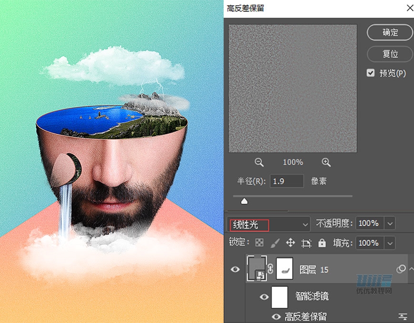414x323 pixels.
Task: Open the 线性光 blend mode dropdown
Action: tap(269, 225)
